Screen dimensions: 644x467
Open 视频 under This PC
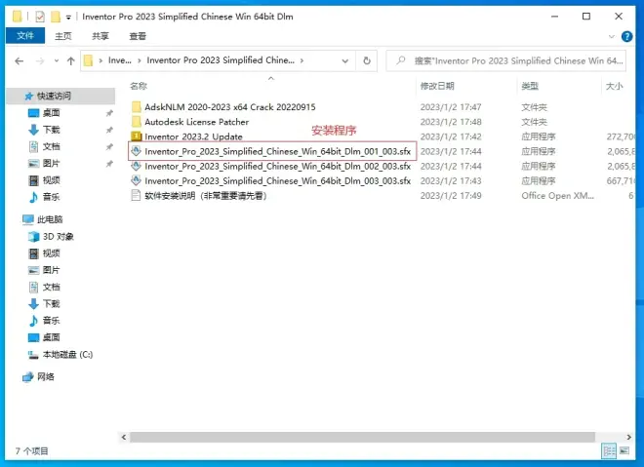(x=51, y=253)
